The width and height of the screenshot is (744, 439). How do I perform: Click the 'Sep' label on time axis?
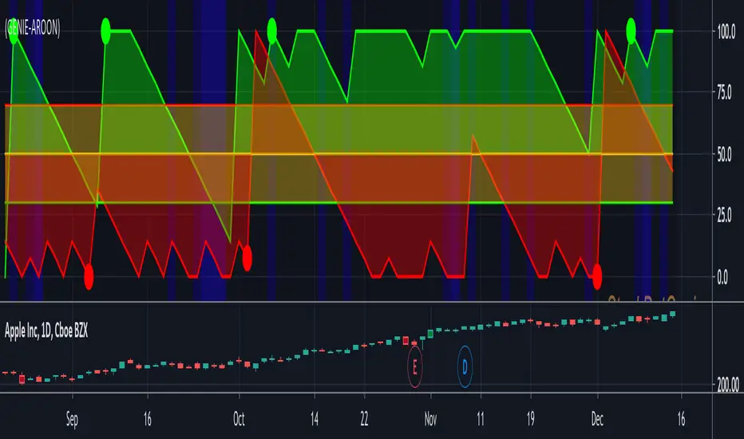[x=72, y=419]
